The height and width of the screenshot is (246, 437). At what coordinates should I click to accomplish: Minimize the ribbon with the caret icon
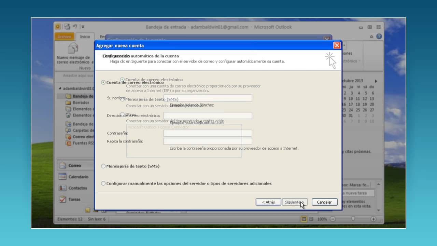point(371,37)
